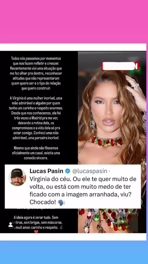This screenshot has width=148, height=264.
Task: Click the Lucas Pasin display name
Action: [46, 171]
